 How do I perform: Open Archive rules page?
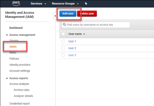pos(22,90)
